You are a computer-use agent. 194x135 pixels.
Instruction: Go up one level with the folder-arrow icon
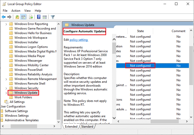tap(17, 17)
